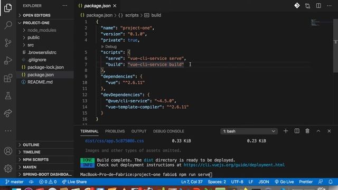Viewport: 338px width, 190px height.
Task: Open the Search view in activity bar
Action: click(8, 25)
